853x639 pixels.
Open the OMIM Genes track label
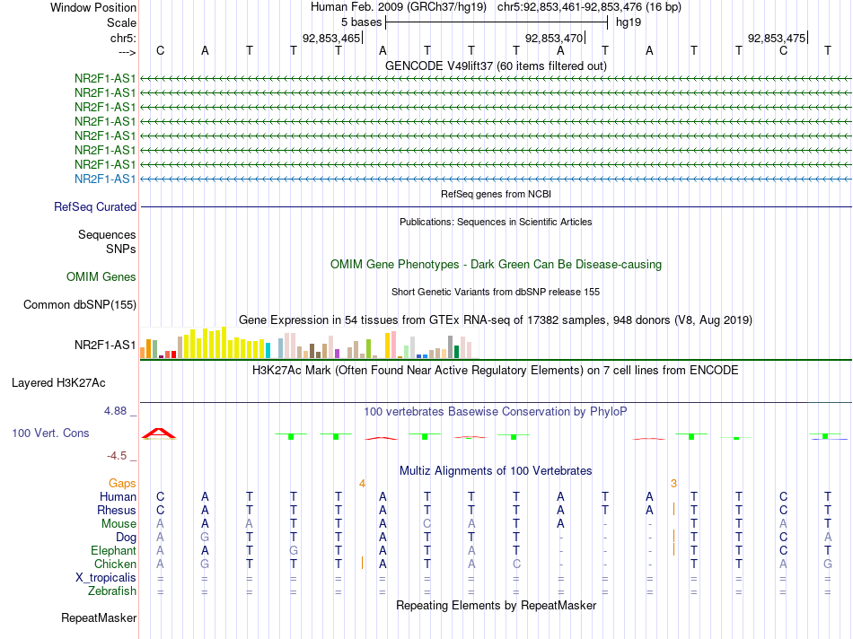click(x=101, y=276)
